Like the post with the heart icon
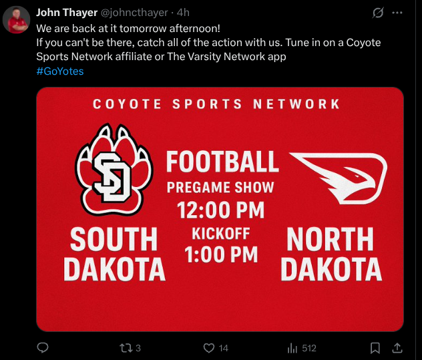The image size is (422, 360). (209, 348)
